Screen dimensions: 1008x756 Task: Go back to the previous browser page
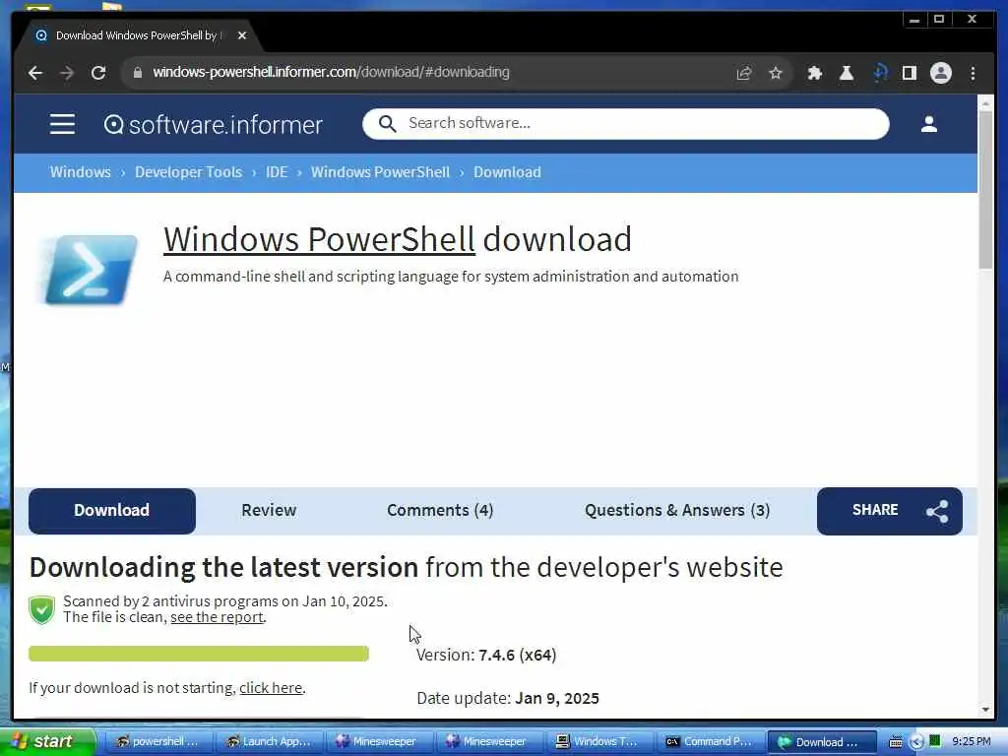point(35,73)
